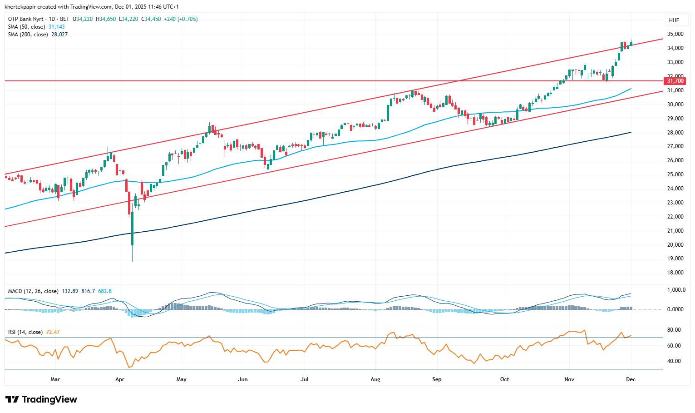Click the 18,000 price axis label

(675, 273)
